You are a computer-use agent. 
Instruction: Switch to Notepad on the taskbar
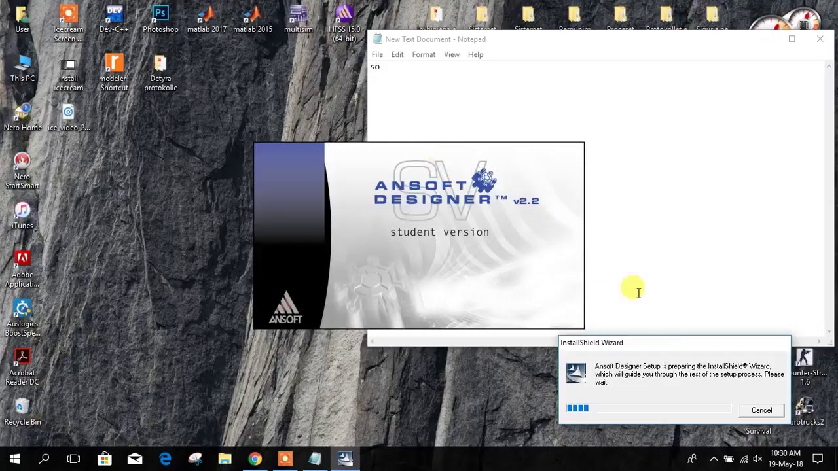coord(315,459)
